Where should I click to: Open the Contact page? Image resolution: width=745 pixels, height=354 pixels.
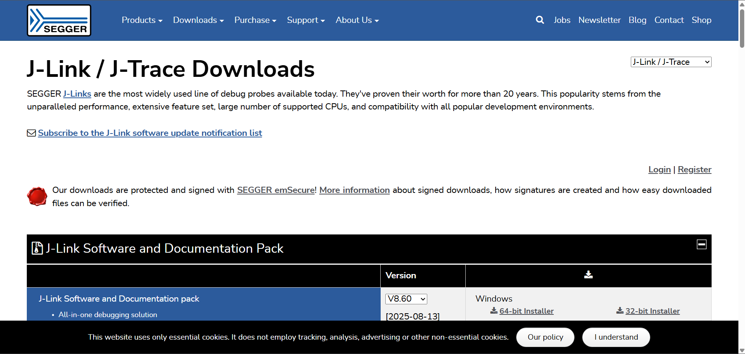669,20
